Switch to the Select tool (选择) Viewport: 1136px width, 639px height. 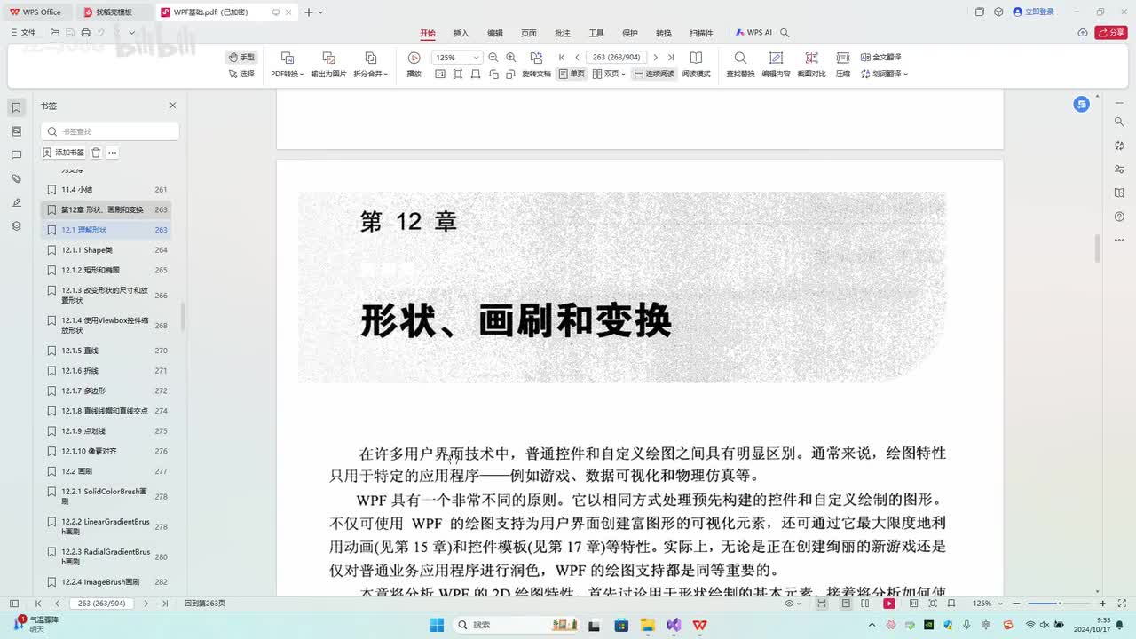241,74
